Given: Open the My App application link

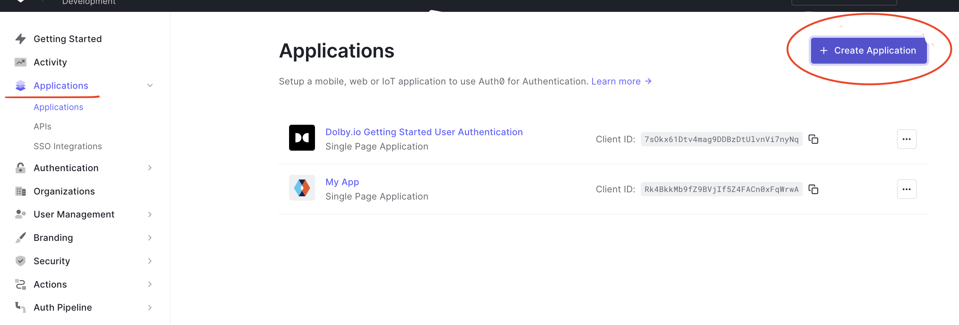Looking at the screenshot, I should pyautogui.click(x=342, y=182).
